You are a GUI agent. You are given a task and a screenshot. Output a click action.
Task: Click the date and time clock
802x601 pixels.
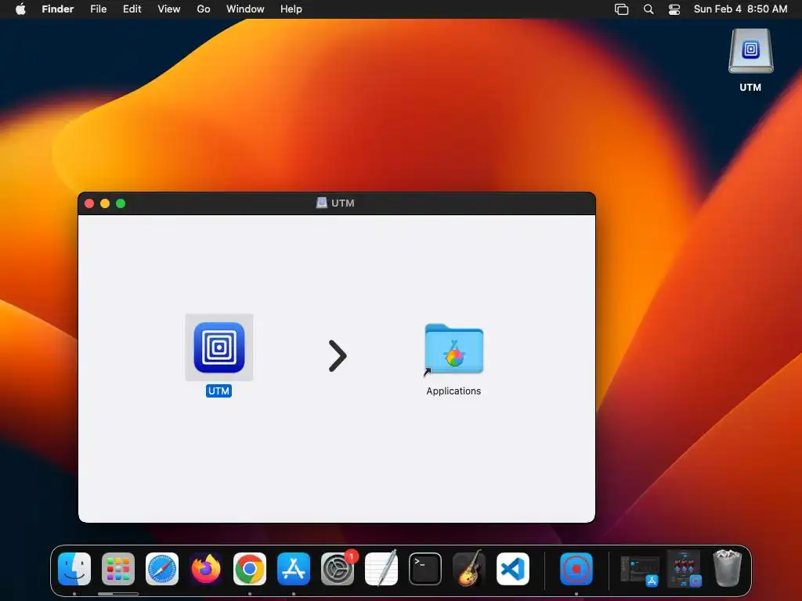(741, 9)
